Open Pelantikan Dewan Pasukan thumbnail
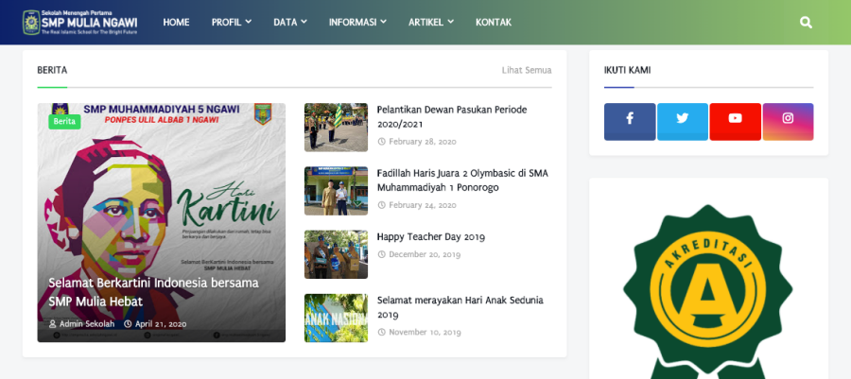The width and height of the screenshot is (851, 379). click(x=336, y=128)
